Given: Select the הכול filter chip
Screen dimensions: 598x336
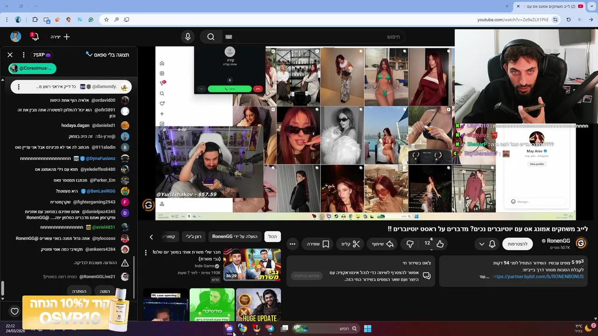Looking at the screenshot, I should [272, 237].
